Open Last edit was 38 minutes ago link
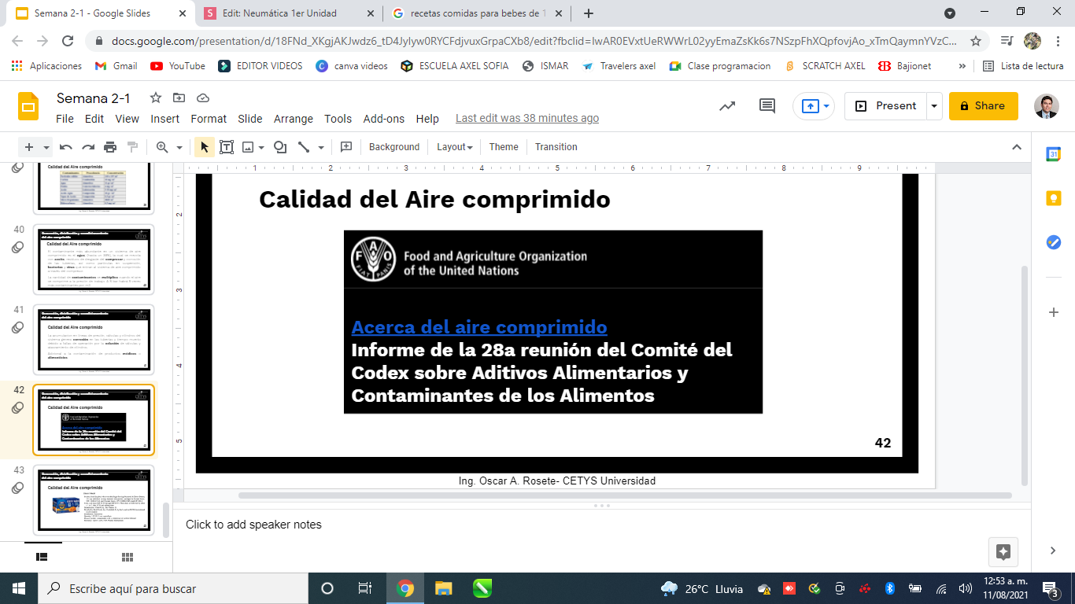 527,119
